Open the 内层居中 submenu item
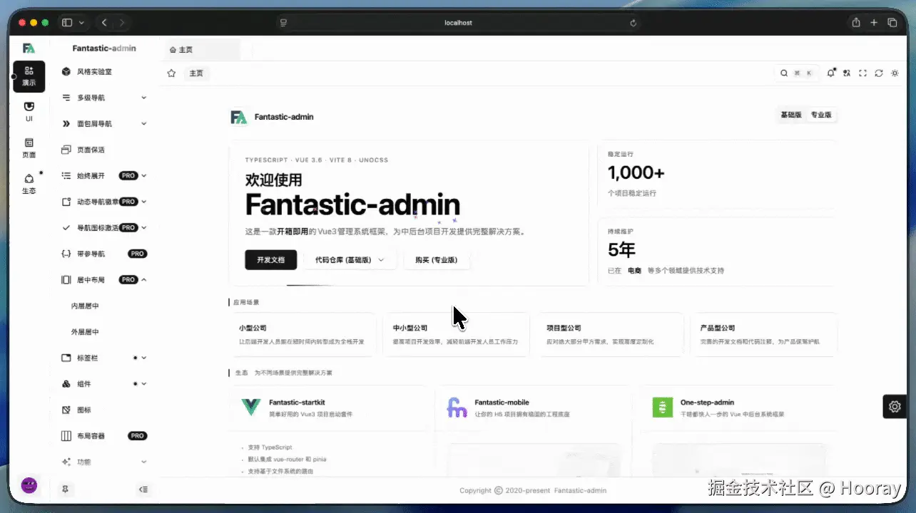916x513 pixels. coord(104,306)
